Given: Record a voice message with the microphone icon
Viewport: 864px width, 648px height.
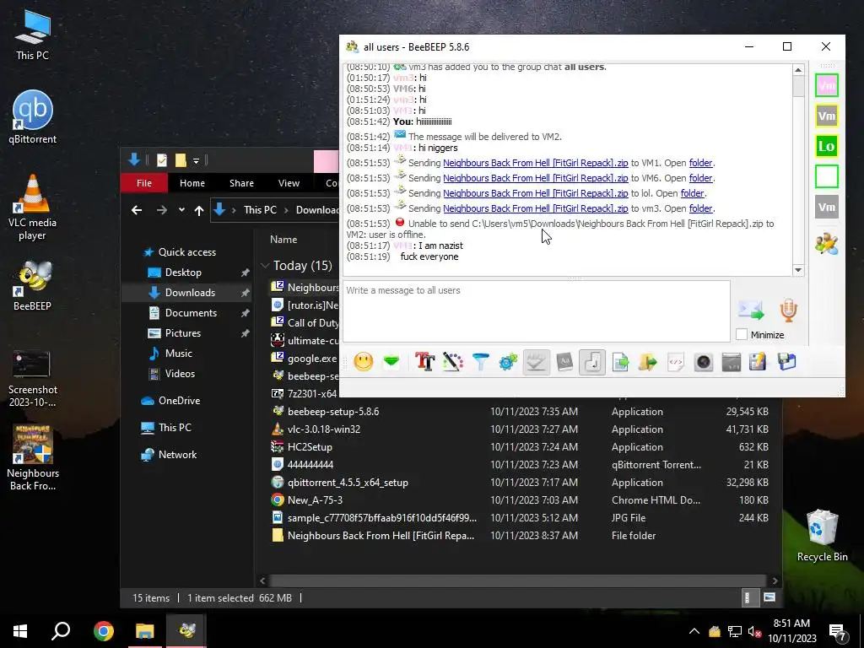Looking at the screenshot, I should pyautogui.click(x=789, y=310).
